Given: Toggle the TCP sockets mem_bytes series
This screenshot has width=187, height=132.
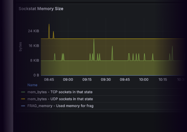Looking at the screenshot, I should pos(60,92).
